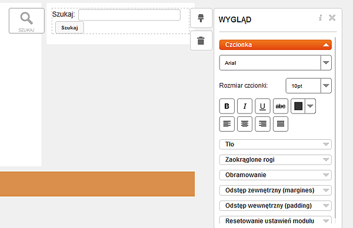Collapse the Czcionka section

[x=275, y=45]
